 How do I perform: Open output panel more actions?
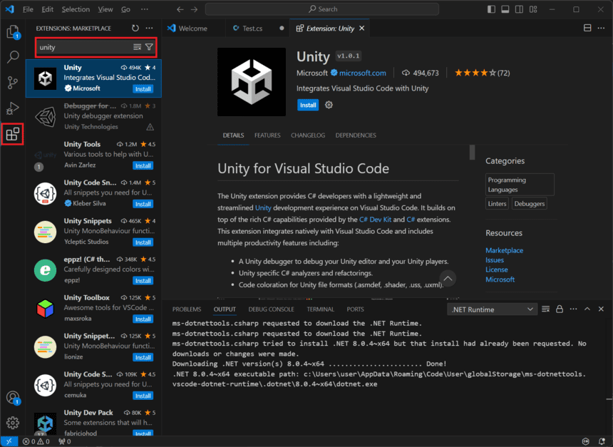coord(574,309)
